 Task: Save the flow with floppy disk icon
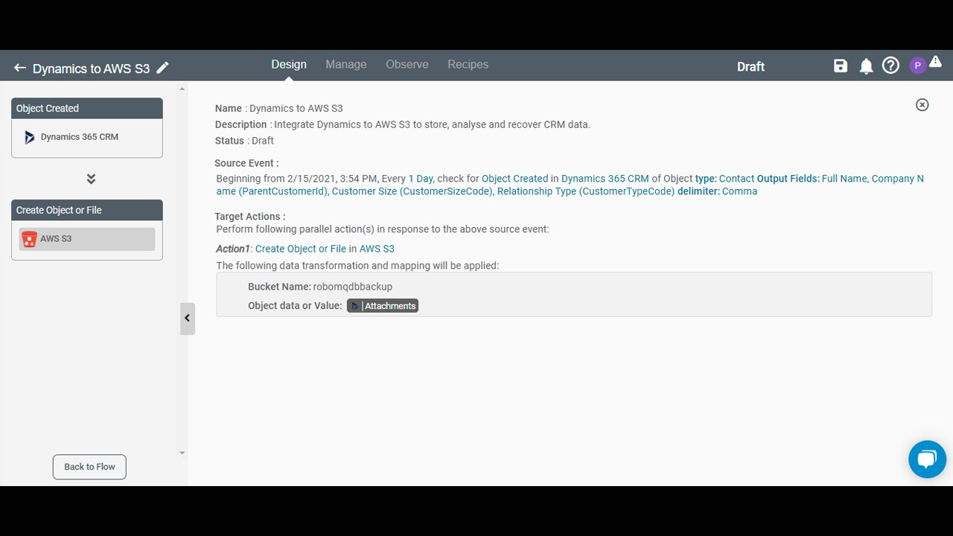[x=841, y=66]
